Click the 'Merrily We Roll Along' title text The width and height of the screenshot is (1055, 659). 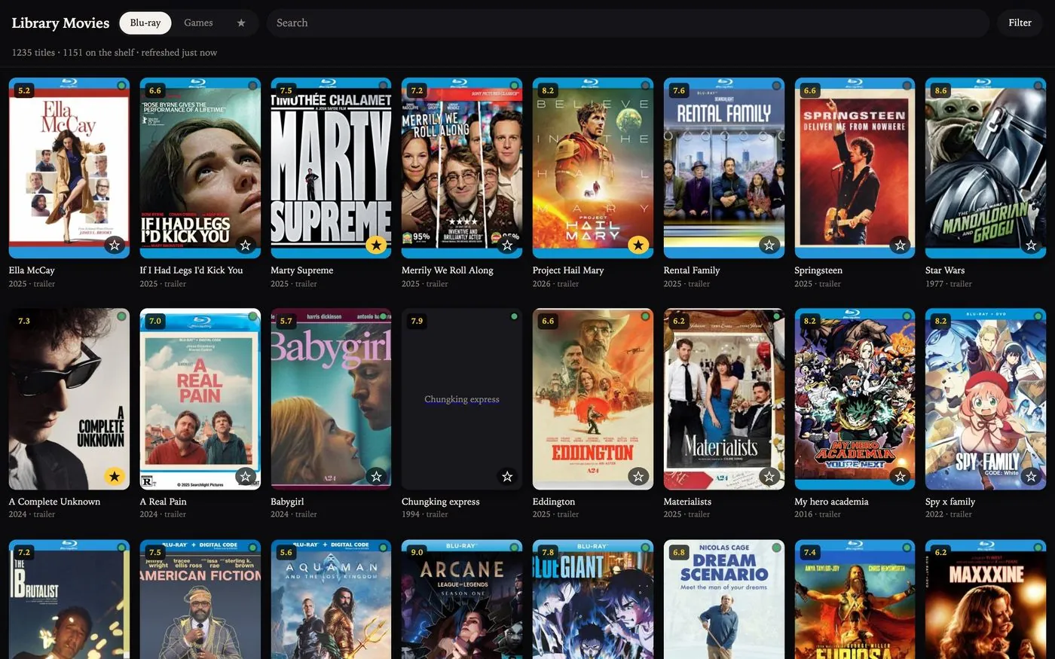pyautogui.click(x=448, y=270)
